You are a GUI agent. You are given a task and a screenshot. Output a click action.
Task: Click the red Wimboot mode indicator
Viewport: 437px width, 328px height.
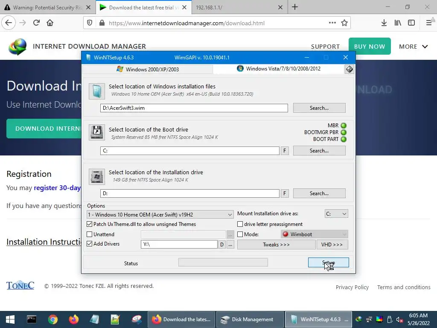(286, 234)
